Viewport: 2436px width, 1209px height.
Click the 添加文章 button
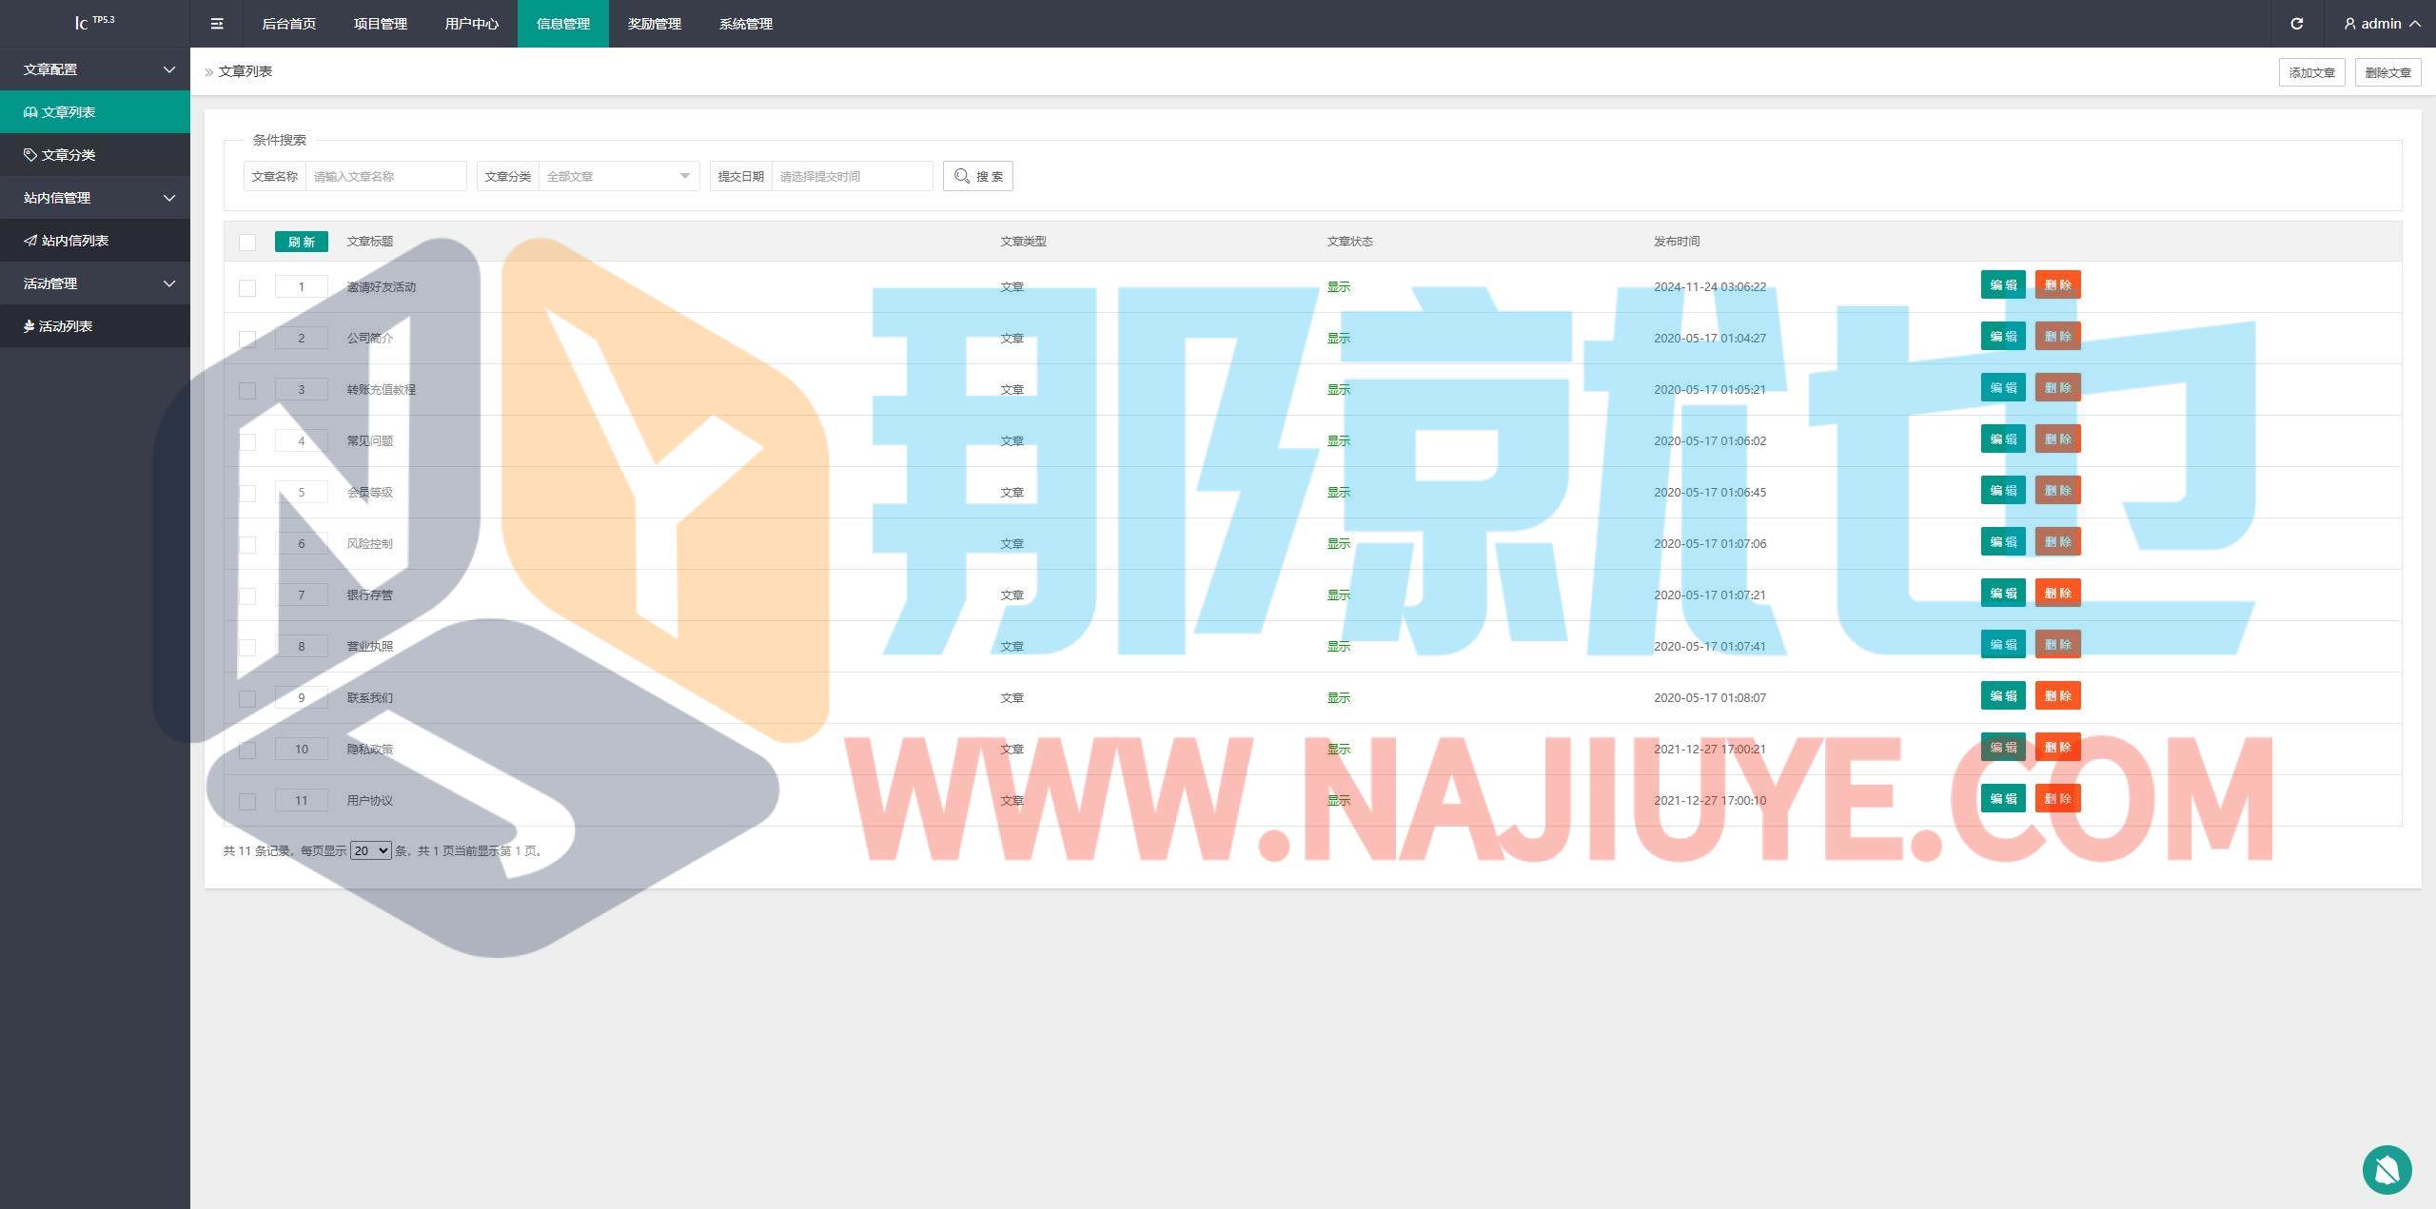point(2311,72)
